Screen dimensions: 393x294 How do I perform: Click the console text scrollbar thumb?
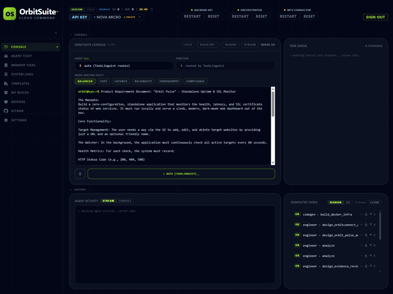(x=273, y=104)
